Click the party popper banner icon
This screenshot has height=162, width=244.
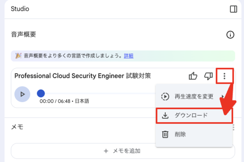point(18,56)
